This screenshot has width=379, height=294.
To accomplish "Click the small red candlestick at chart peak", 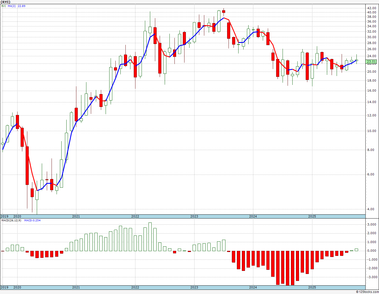I will tap(223, 11).
